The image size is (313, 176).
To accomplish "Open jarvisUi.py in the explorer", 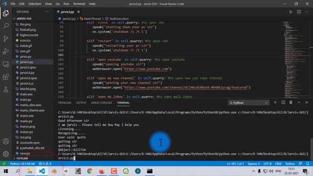I will coord(27,73).
